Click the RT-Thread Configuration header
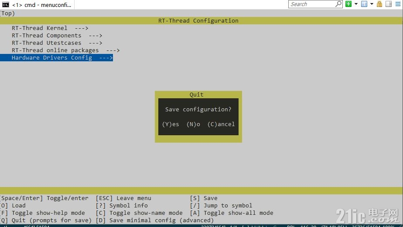 [x=198, y=20]
